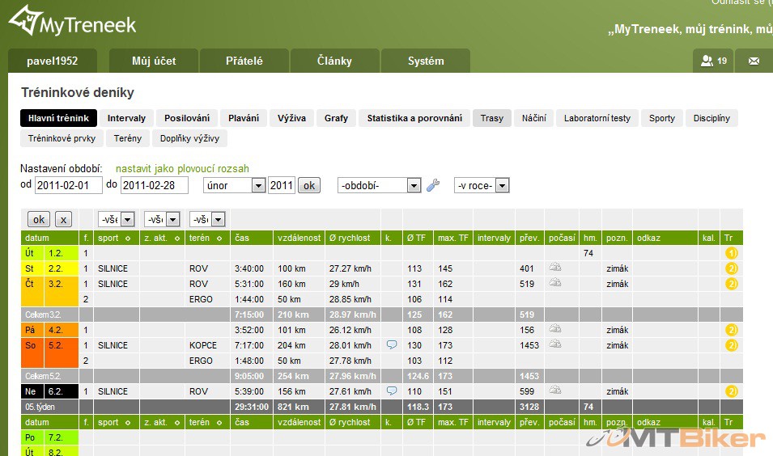Click the start date field 2011-02-01
Viewport: 773px width, 456px height.
(60, 186)
